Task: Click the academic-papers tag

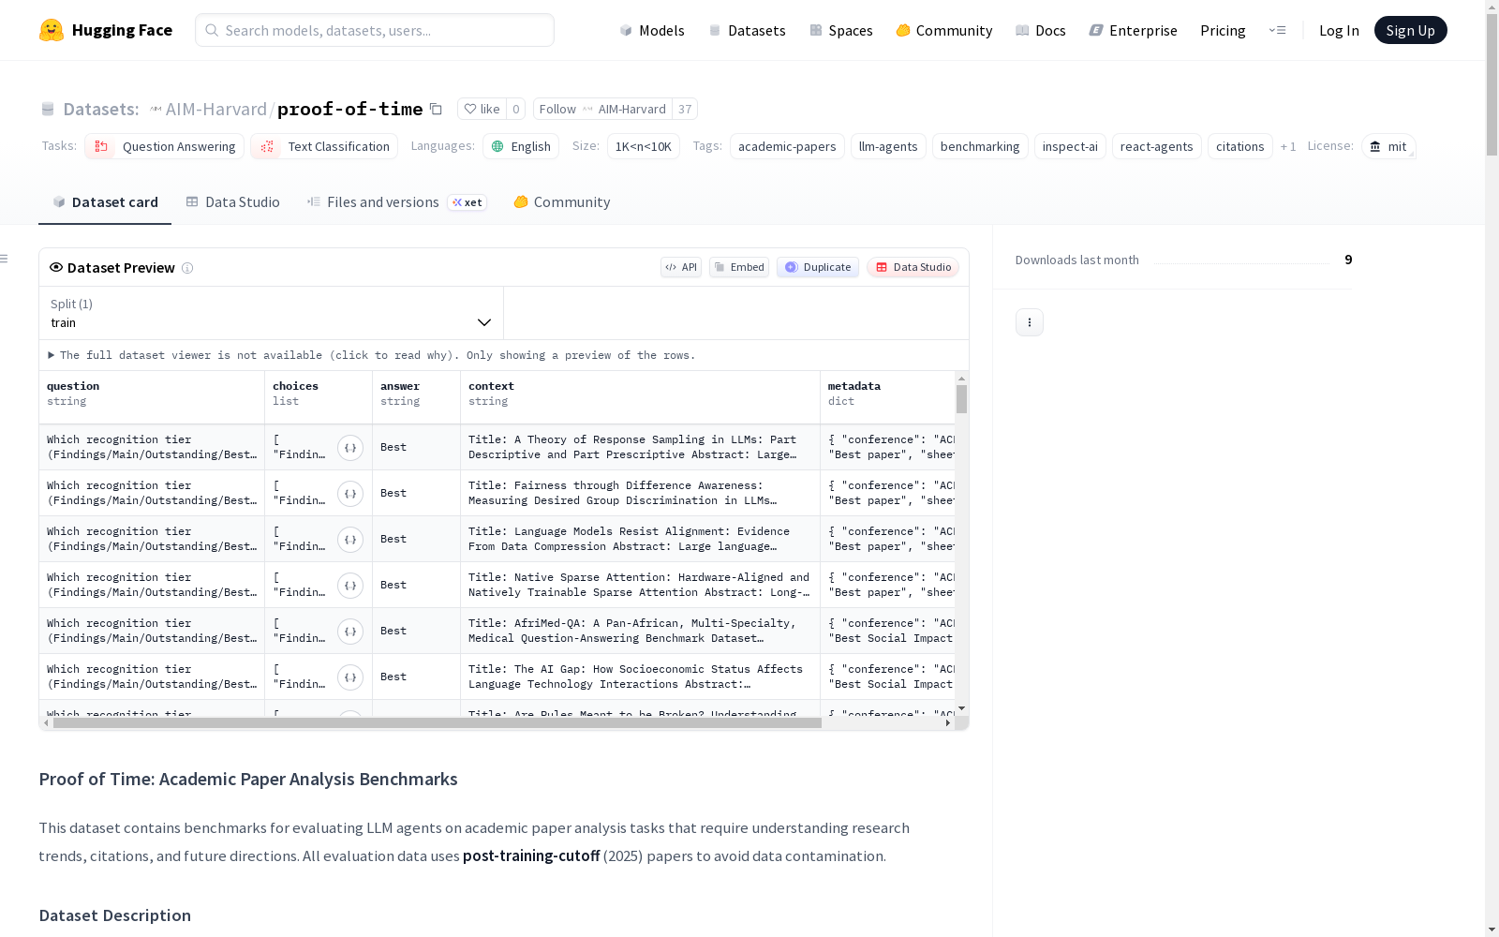Action: (787, 146)
